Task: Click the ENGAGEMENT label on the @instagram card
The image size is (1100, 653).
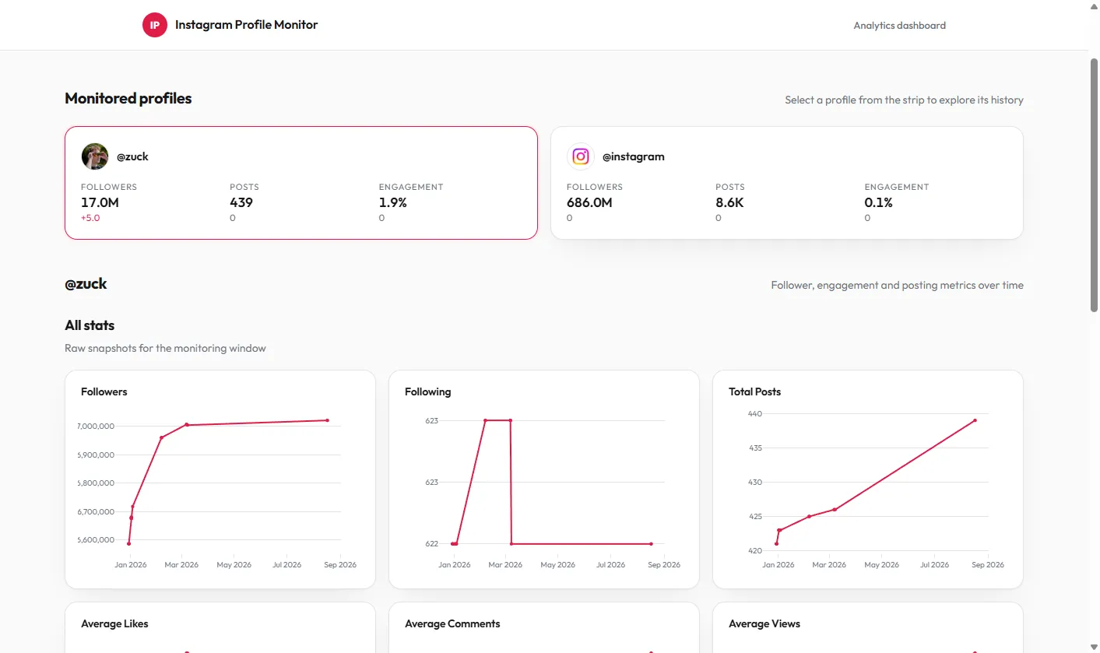Action: pos(897,187)
